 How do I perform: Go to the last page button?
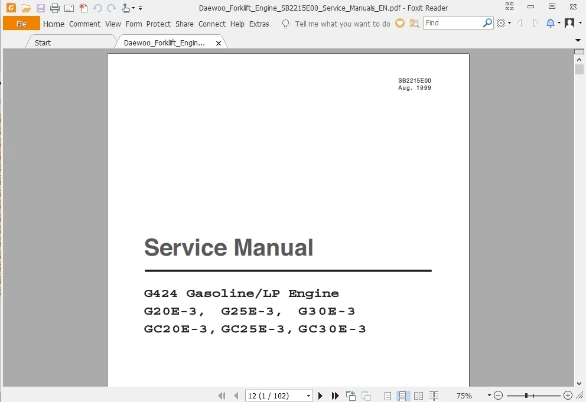tap(335, 396)
